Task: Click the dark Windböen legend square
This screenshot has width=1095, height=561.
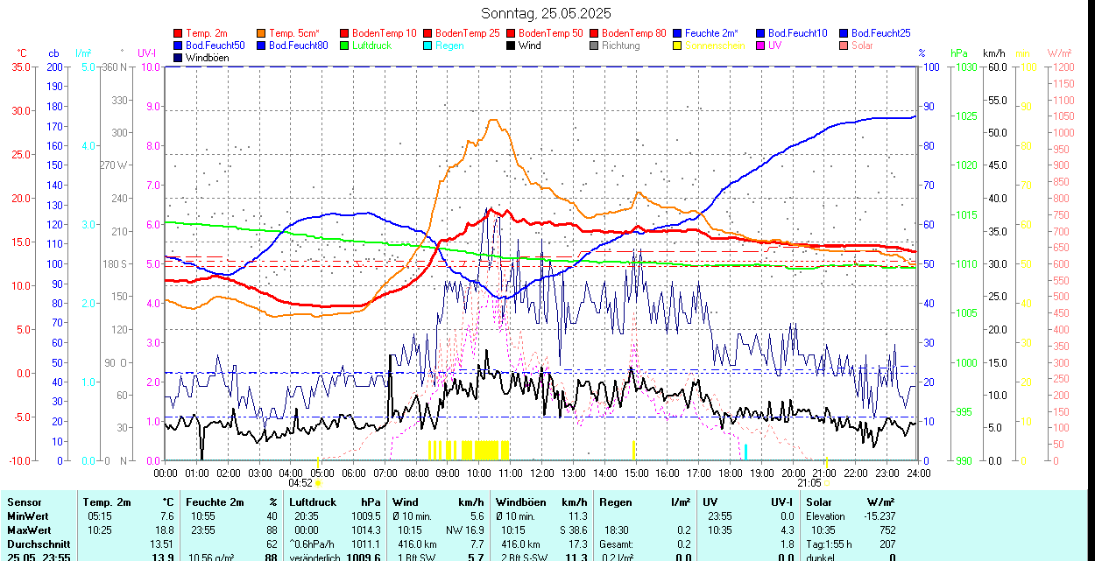Action: click(179, 58)
